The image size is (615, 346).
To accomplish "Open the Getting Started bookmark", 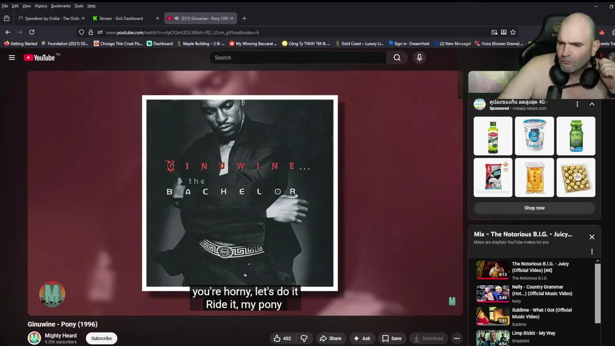I will click(x=21, y=43).
